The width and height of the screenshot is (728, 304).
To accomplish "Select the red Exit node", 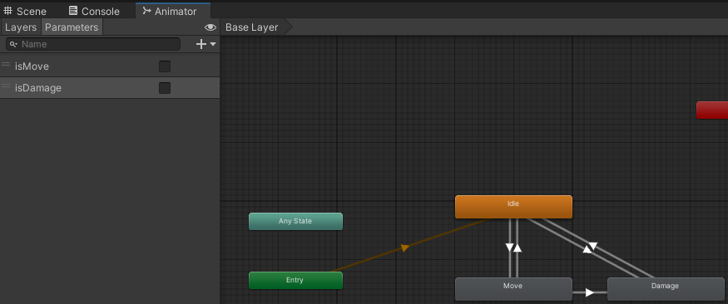I will click(x=712, y=110).
